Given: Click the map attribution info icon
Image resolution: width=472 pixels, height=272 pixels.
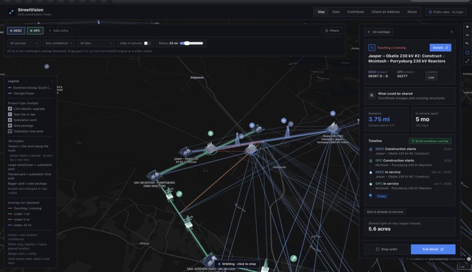Looking at the screenshot, I should [468, 259].
